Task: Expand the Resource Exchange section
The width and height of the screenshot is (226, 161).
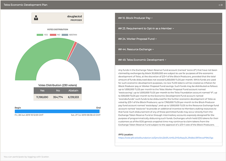Action: click(168, 50)
